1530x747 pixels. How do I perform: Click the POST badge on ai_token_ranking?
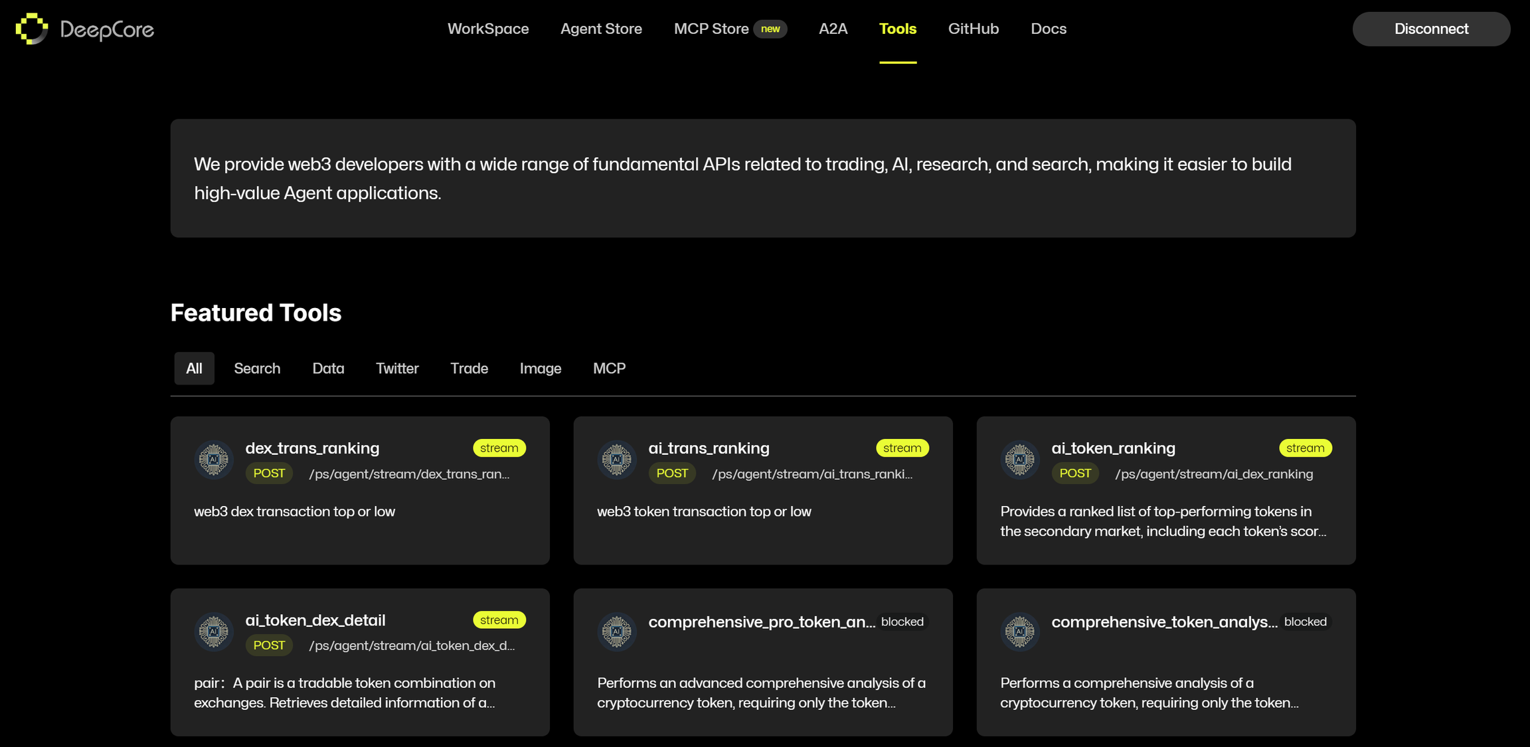click(x=1075, y=473)
